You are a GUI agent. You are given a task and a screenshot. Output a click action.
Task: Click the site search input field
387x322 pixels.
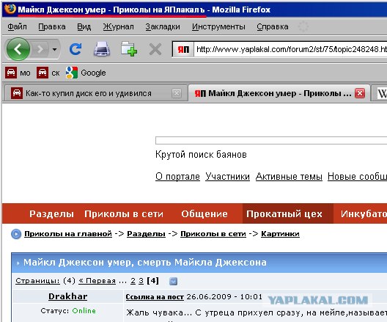click(x=271, y=141)
